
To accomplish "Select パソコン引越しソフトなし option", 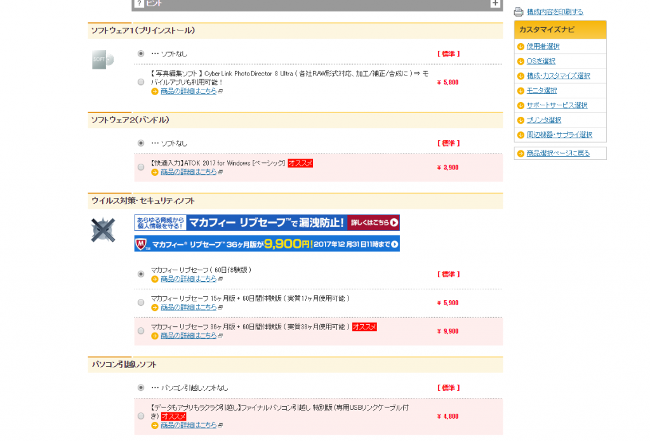I will [x=141, y=388].
